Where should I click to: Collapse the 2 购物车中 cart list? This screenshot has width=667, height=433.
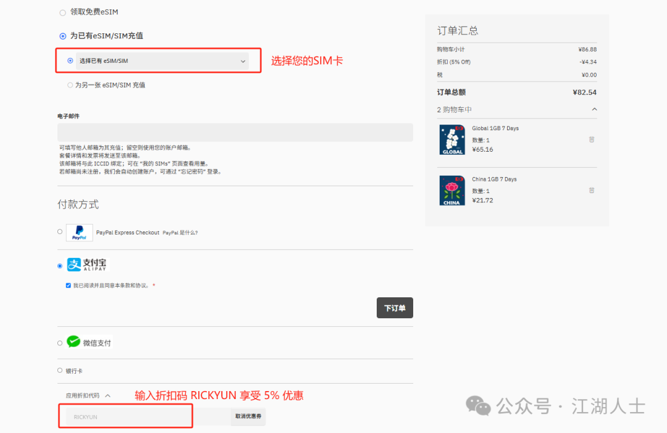pos(594,109)
